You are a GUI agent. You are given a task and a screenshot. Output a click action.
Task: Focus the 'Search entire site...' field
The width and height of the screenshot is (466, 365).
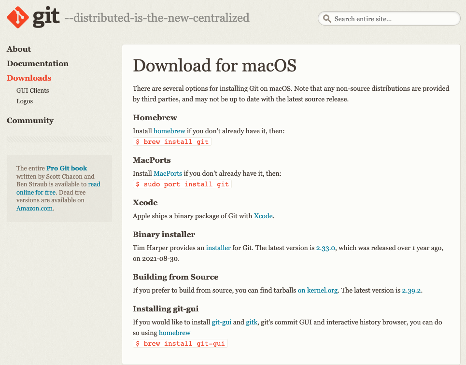point(389,19)
